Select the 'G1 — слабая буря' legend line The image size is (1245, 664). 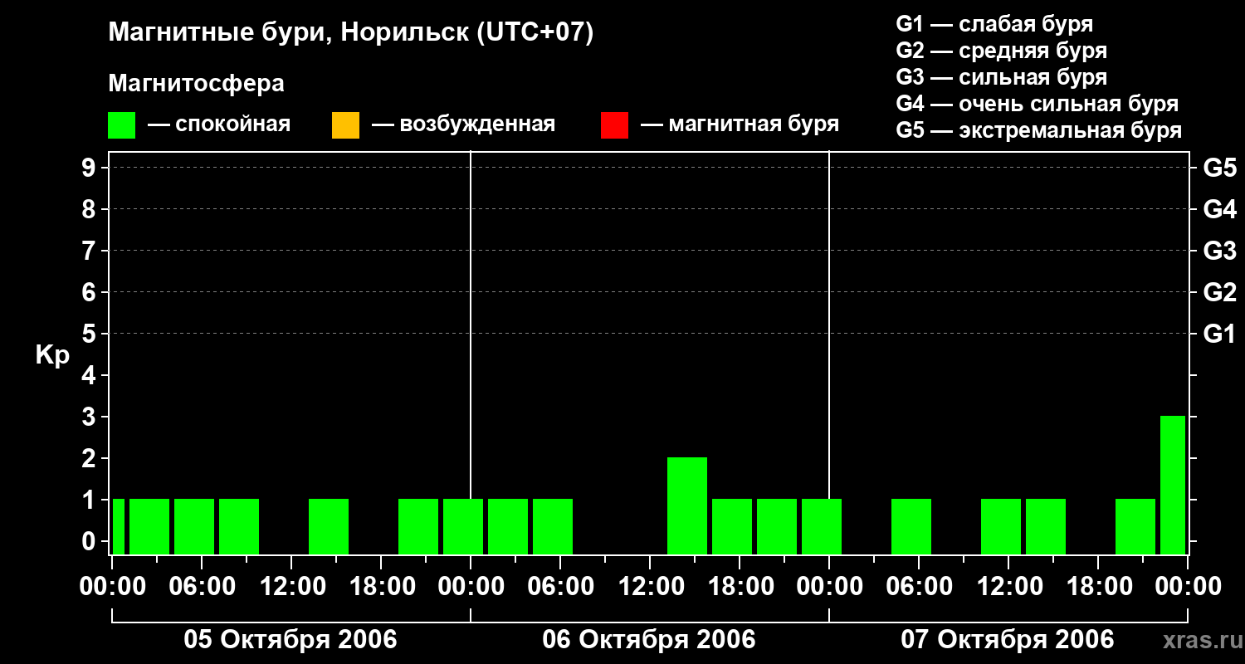(x=994, y=24)
